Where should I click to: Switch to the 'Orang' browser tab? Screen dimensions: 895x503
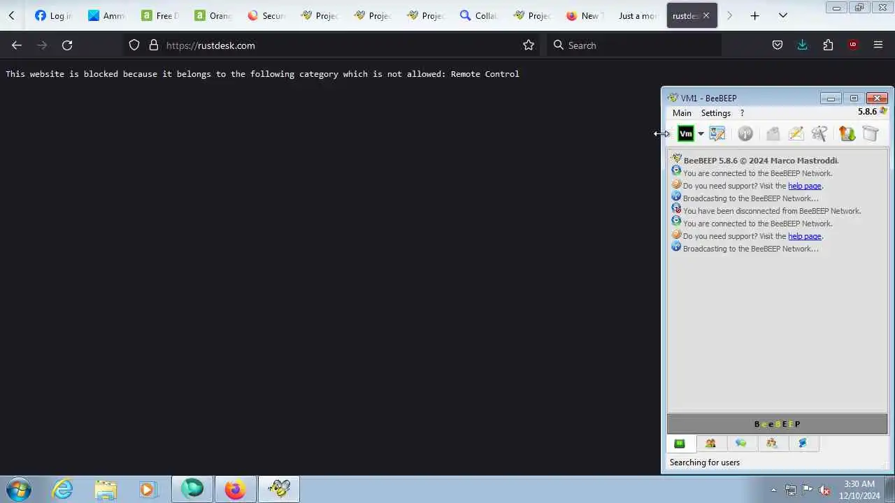coord(213,15)
